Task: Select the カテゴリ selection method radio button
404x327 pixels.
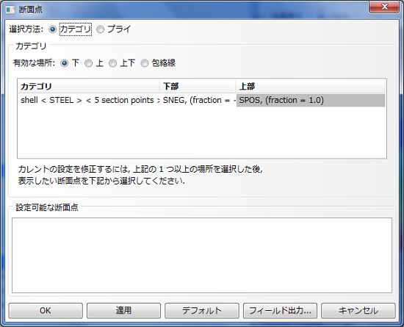Action: click(x=53, y=29)
